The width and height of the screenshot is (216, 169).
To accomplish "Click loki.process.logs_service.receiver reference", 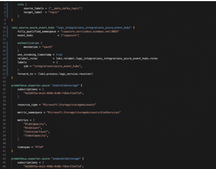I will (65, 74).
